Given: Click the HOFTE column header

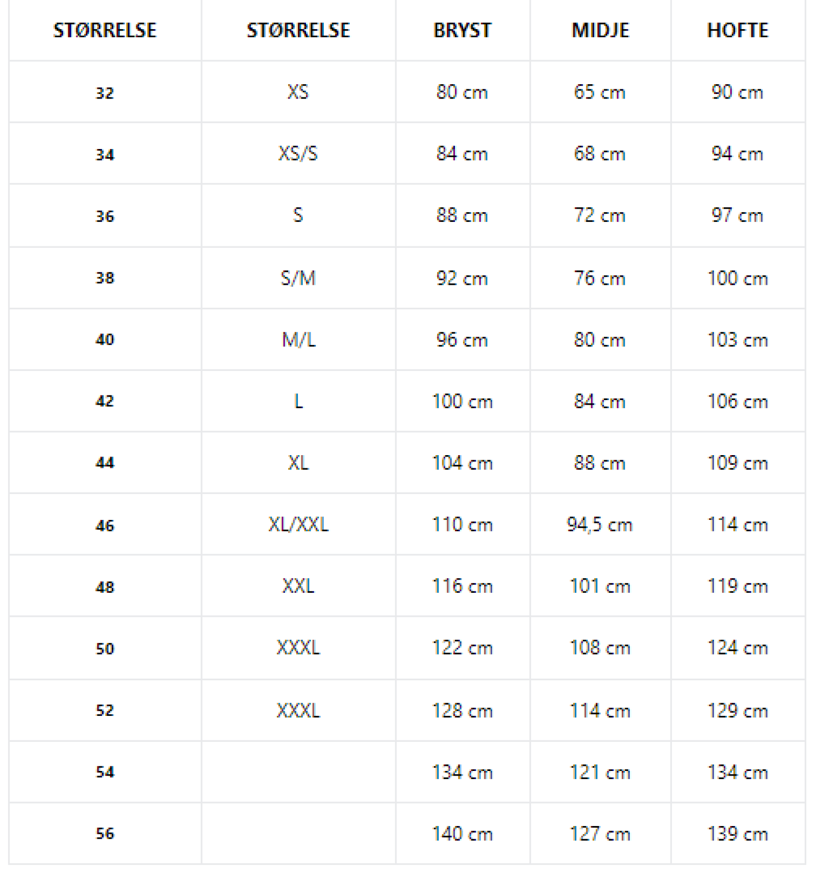Looking at the screenshot, I should coord(737,31).
